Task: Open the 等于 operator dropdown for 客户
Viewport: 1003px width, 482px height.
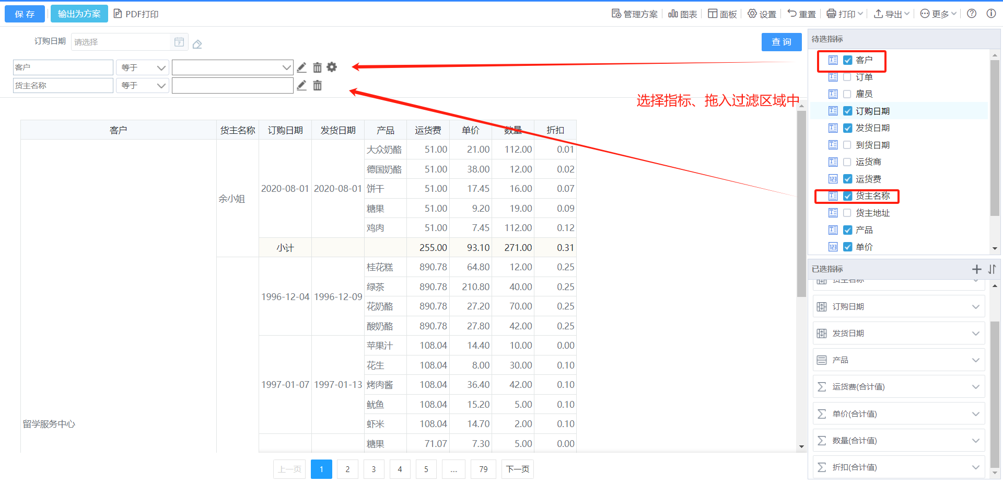Action: (142, 68)
